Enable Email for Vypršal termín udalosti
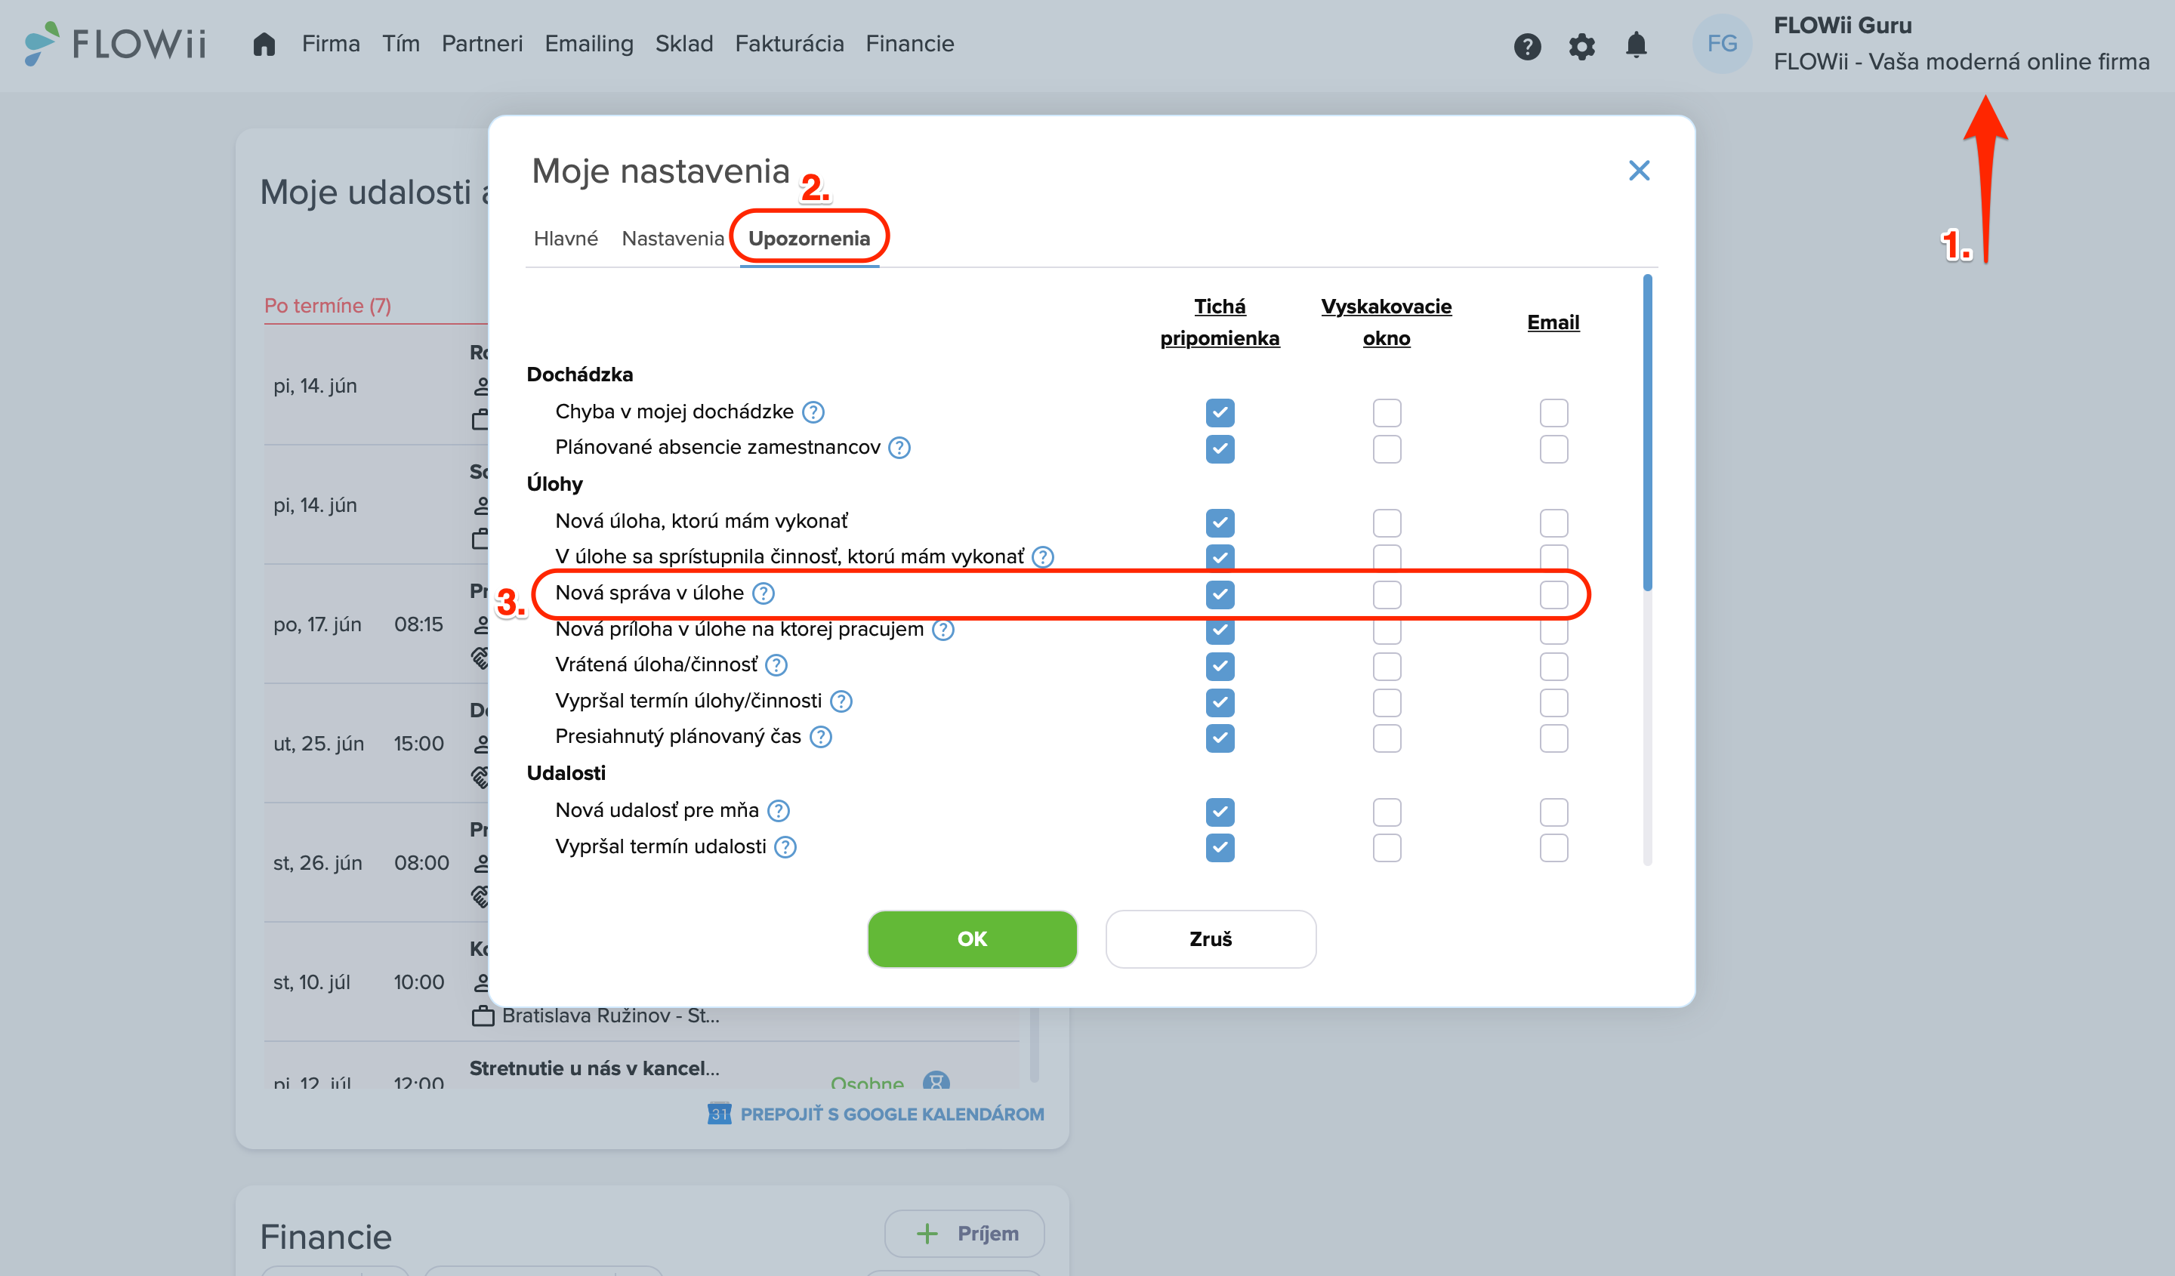Image resolution: width=2175 pixels, height=1276 pixels. tap(1553, 848)
